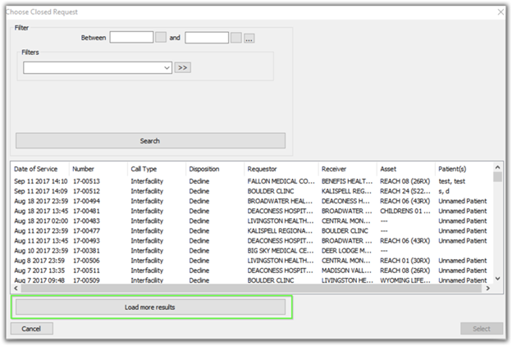512x346 pixels.
Task: Click Decline disposition for 17-00512
Action: (x=199, y=191)
